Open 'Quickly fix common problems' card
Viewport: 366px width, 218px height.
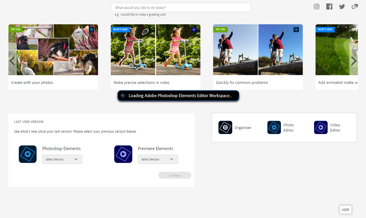pyautogui.click(x=258, y=57)
